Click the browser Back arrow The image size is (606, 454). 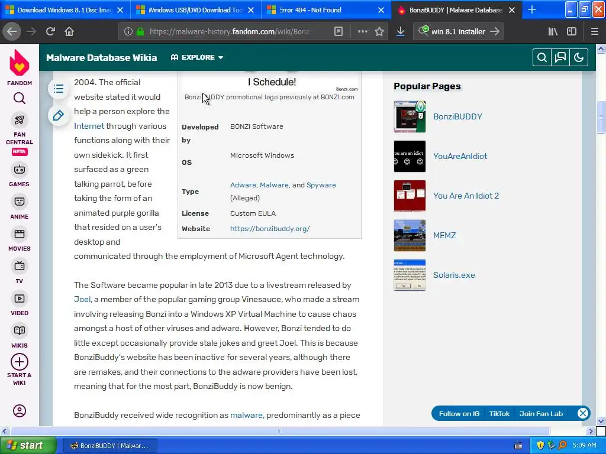12,31
